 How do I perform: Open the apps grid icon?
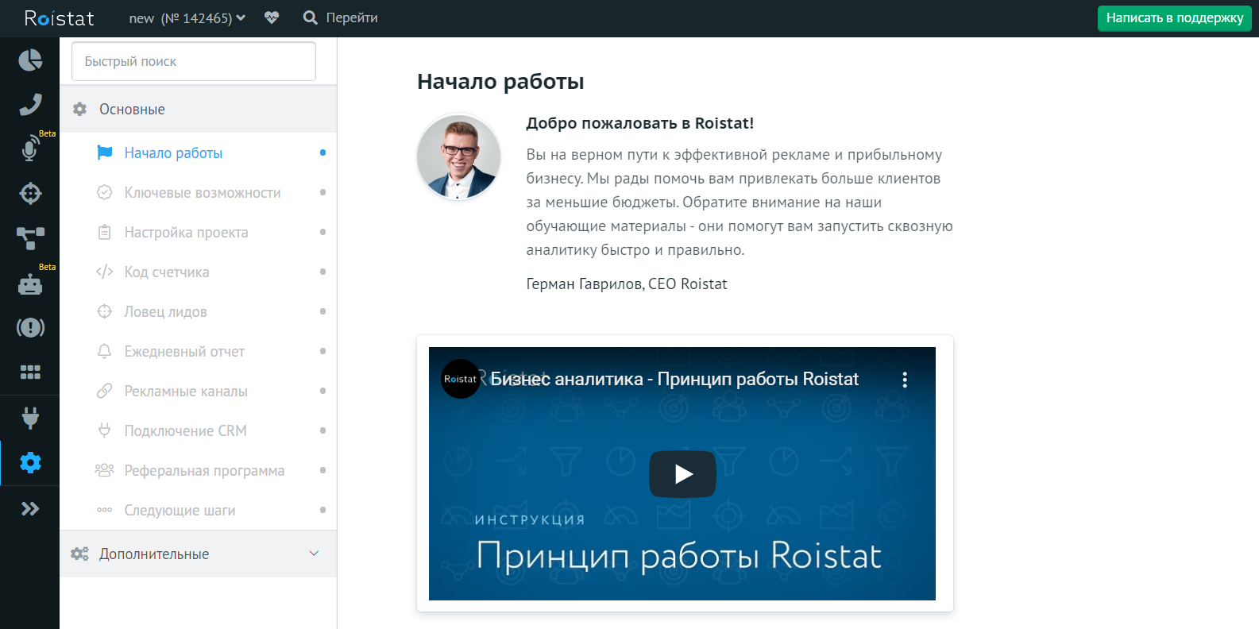30,372
